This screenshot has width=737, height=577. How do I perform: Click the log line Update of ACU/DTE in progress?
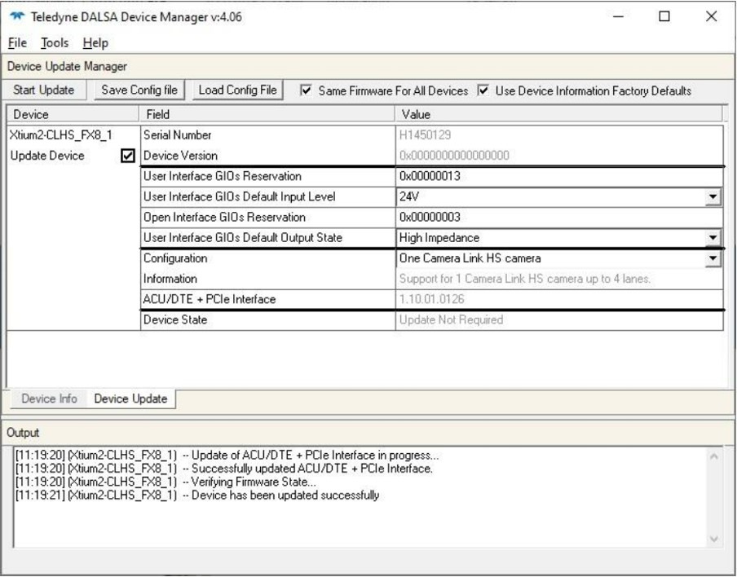227,456
